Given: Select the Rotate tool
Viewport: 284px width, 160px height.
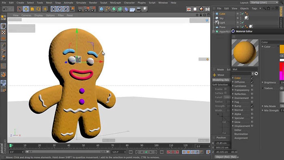Looking at the screenshot, I should point(39,9).
